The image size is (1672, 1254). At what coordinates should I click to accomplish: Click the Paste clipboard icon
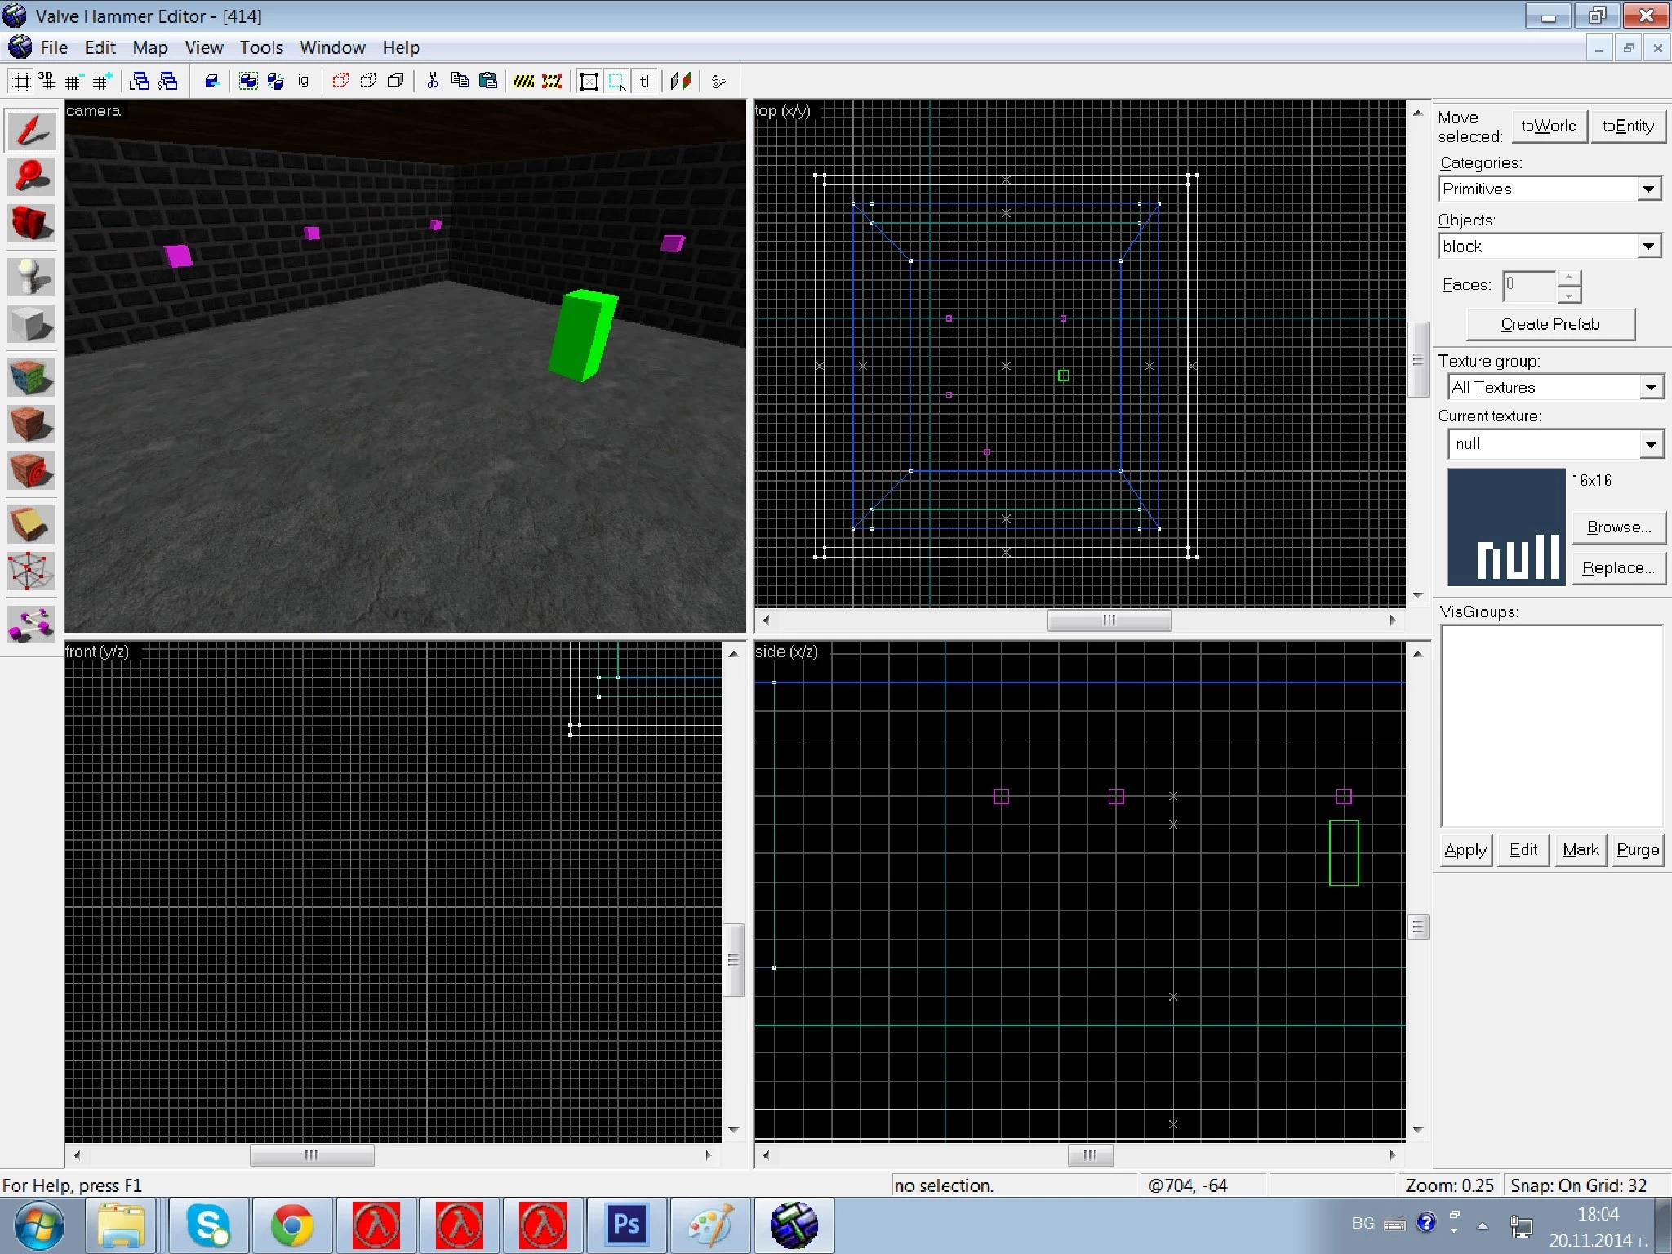[x=488, y=81]
